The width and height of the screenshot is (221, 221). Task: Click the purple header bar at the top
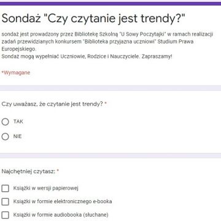point(110,4)
